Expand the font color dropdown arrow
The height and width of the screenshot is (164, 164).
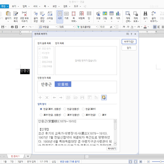point(148,27)
